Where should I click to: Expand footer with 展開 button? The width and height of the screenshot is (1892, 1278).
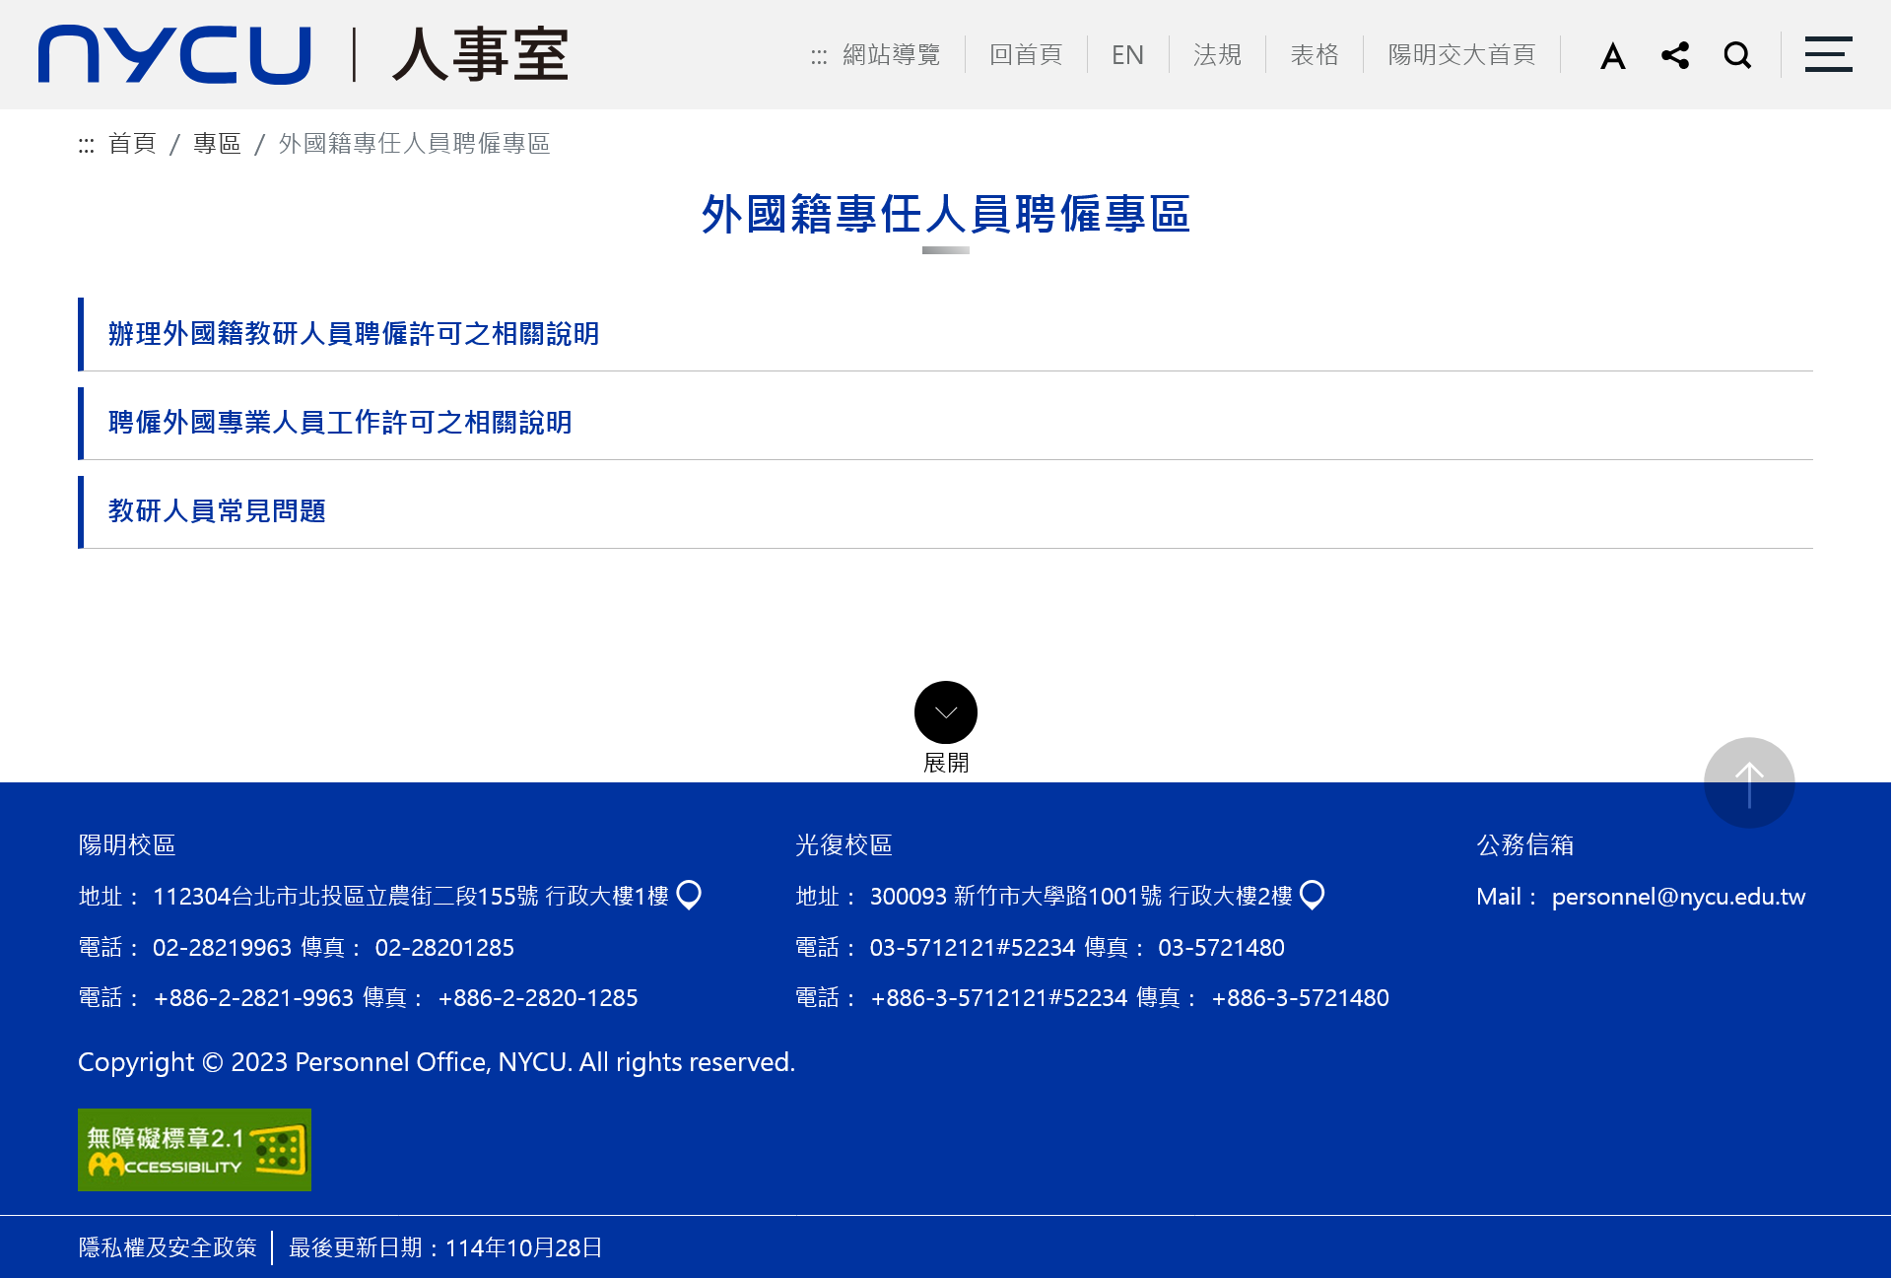tap(945, 712)
